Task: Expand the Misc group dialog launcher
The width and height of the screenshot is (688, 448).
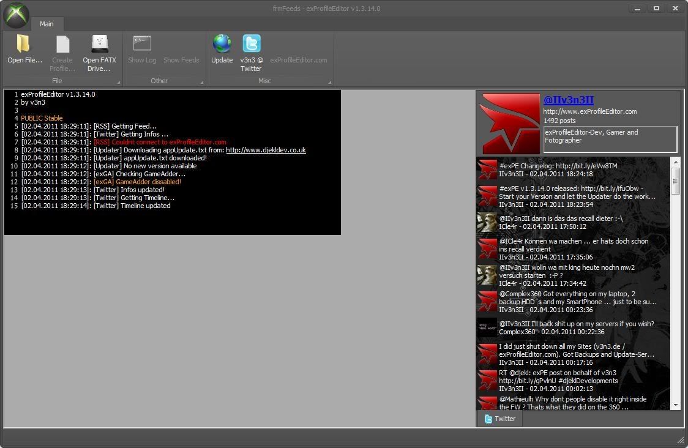Action: tap(330, 82)
